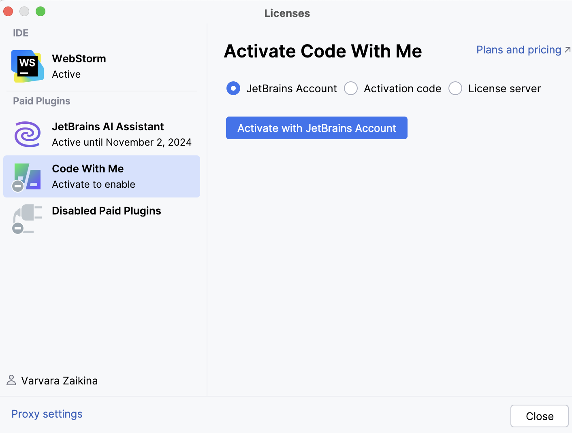
Task: Click the Close button
Action: tap(539, 416)
